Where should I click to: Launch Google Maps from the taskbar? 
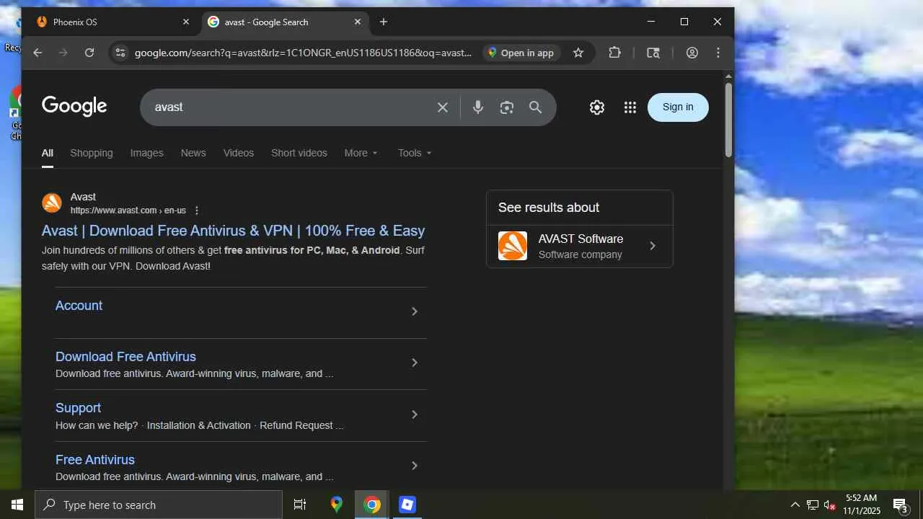coord(337,505)
